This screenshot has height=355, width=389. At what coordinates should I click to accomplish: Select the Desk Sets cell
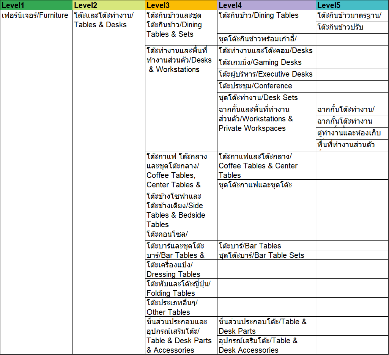[266, 98]
